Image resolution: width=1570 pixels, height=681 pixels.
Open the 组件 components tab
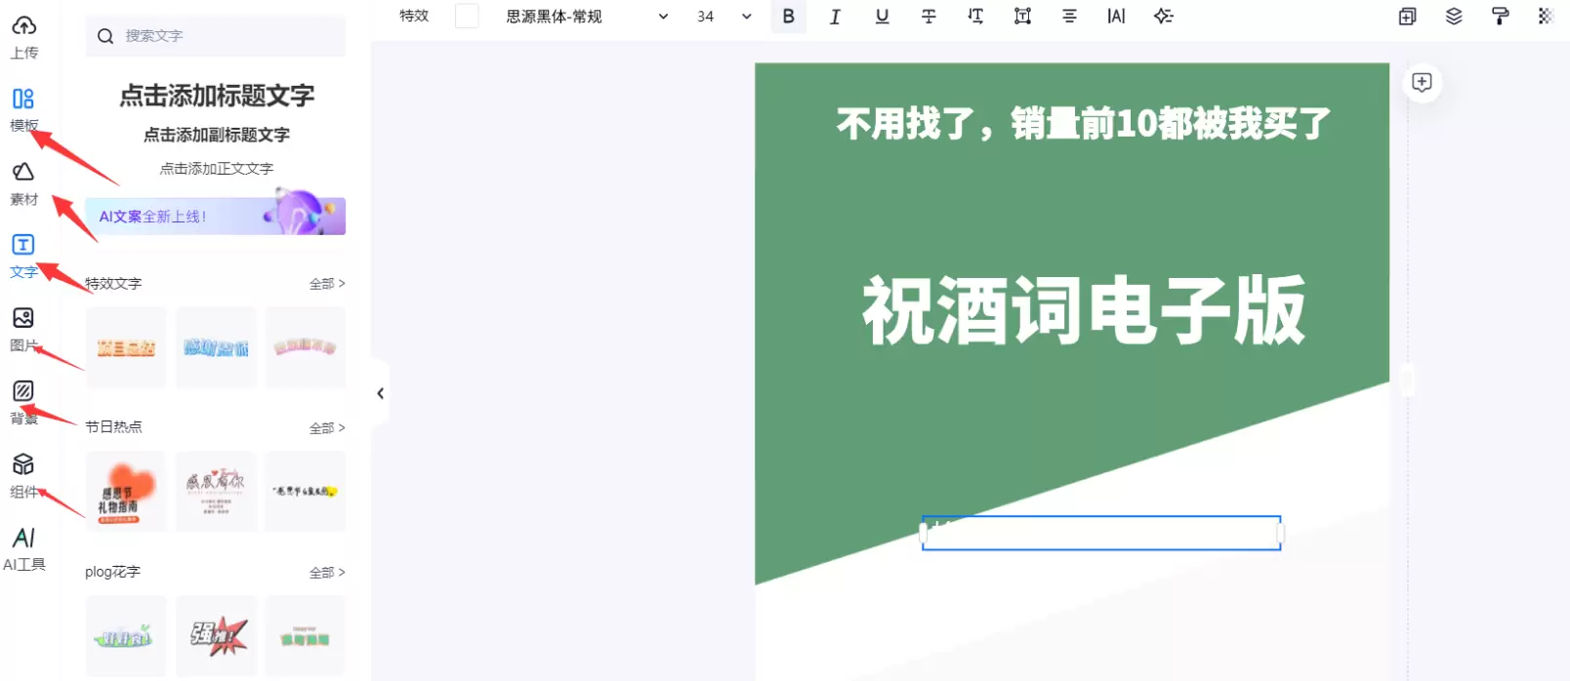(23, 476)
